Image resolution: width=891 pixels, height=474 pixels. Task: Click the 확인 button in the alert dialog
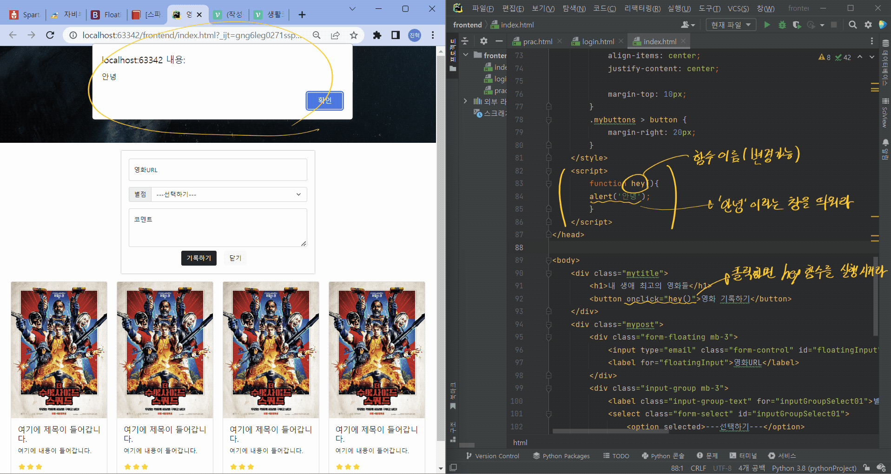click(x=324, y=100)
